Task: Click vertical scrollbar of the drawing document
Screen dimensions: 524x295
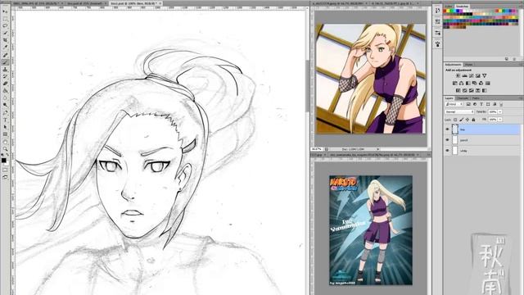Action: tap(307, 86)
